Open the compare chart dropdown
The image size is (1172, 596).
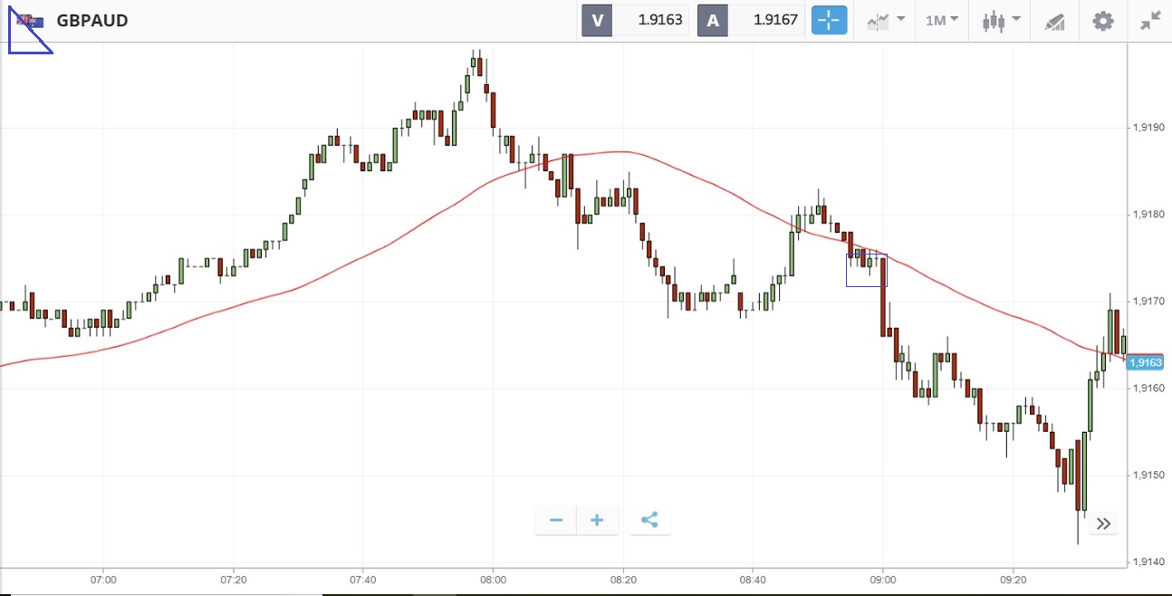point(886,20)
